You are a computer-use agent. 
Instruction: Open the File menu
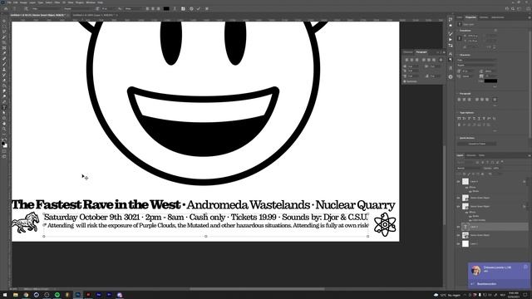pyautogui.click(x=9, y=2)
